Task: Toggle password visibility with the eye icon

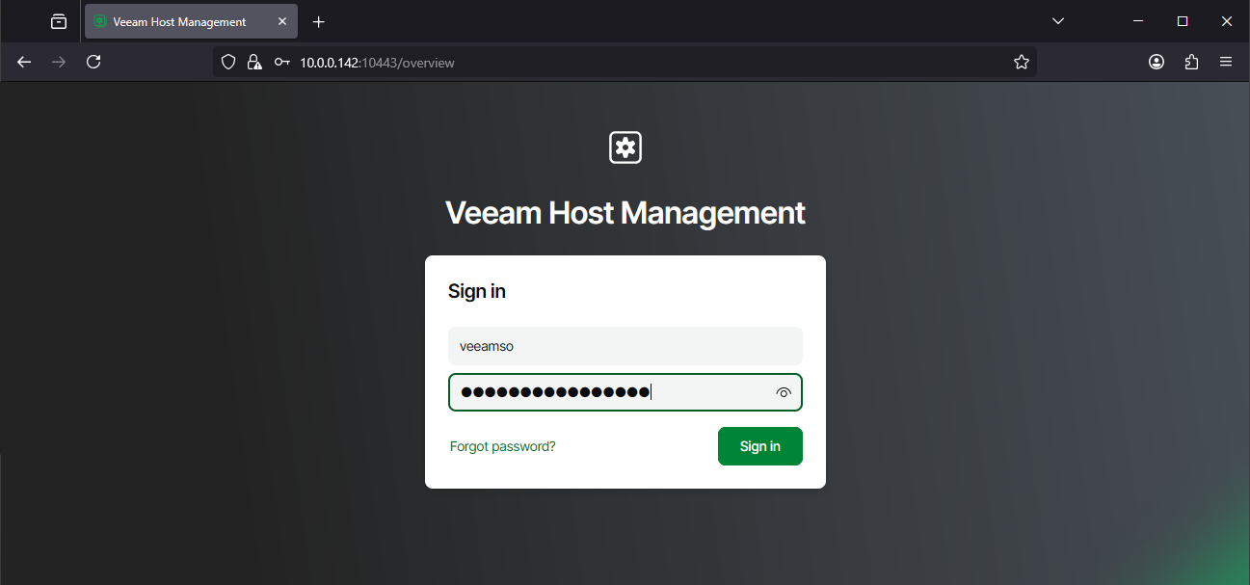Action: pyautogui.click(x=784, y=391)
